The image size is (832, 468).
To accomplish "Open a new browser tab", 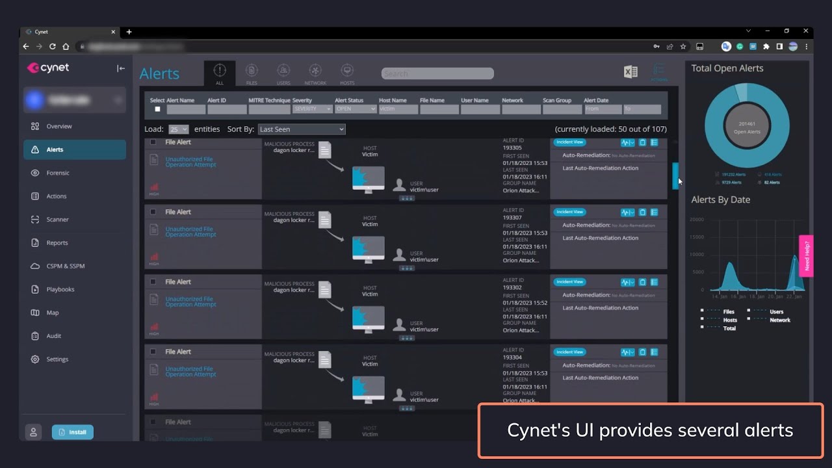I will (x=129, y=32).
